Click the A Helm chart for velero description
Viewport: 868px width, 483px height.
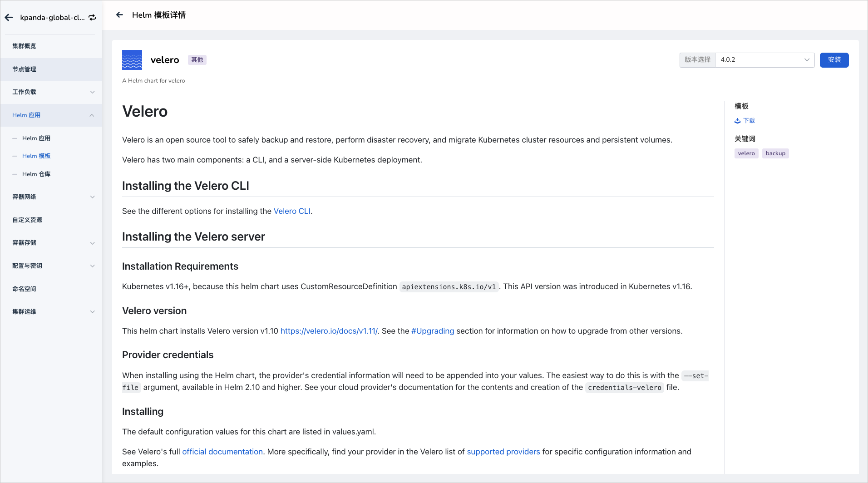[x=153, y=81]
